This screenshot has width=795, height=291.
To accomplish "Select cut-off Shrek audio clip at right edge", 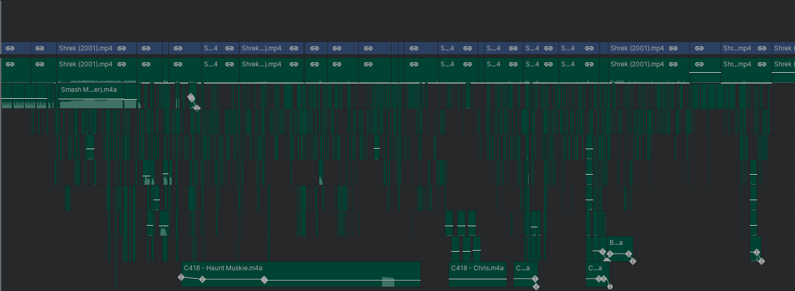I will pos(783,70).
